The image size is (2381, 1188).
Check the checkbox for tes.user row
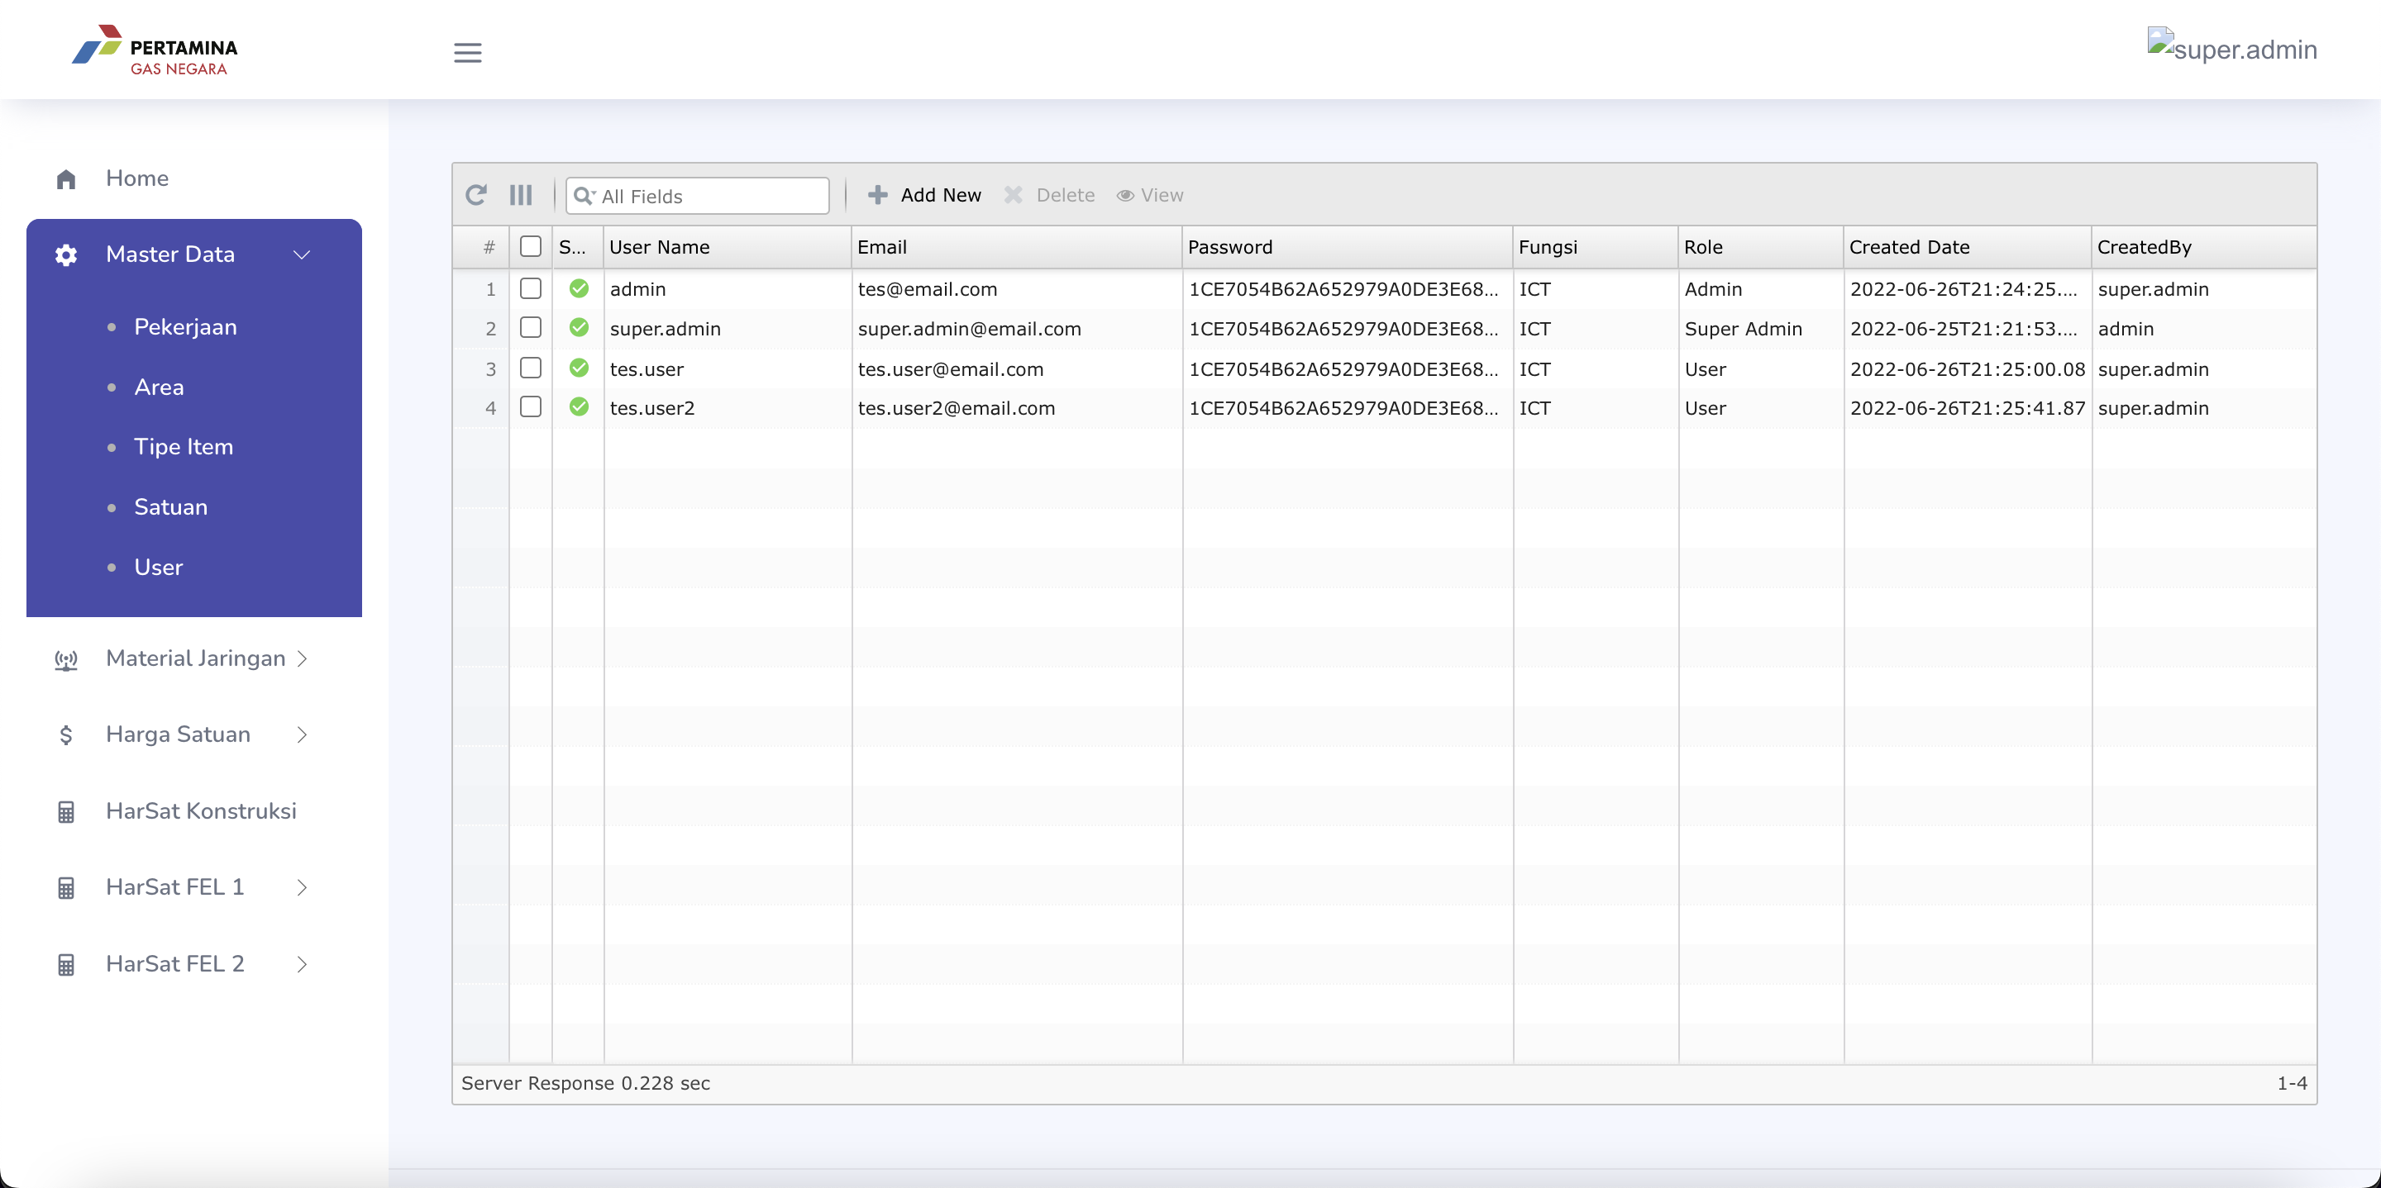pyautogui.click(x=531, y=368)
